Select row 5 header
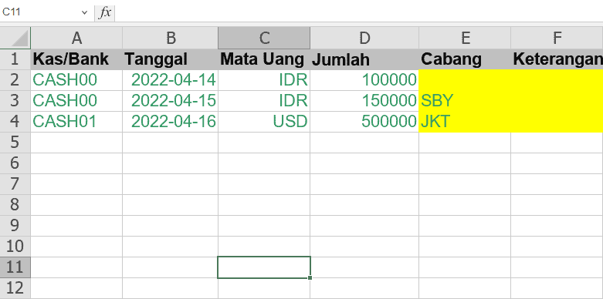This screenshot has width=603, height=299. [x=15, y=143]
